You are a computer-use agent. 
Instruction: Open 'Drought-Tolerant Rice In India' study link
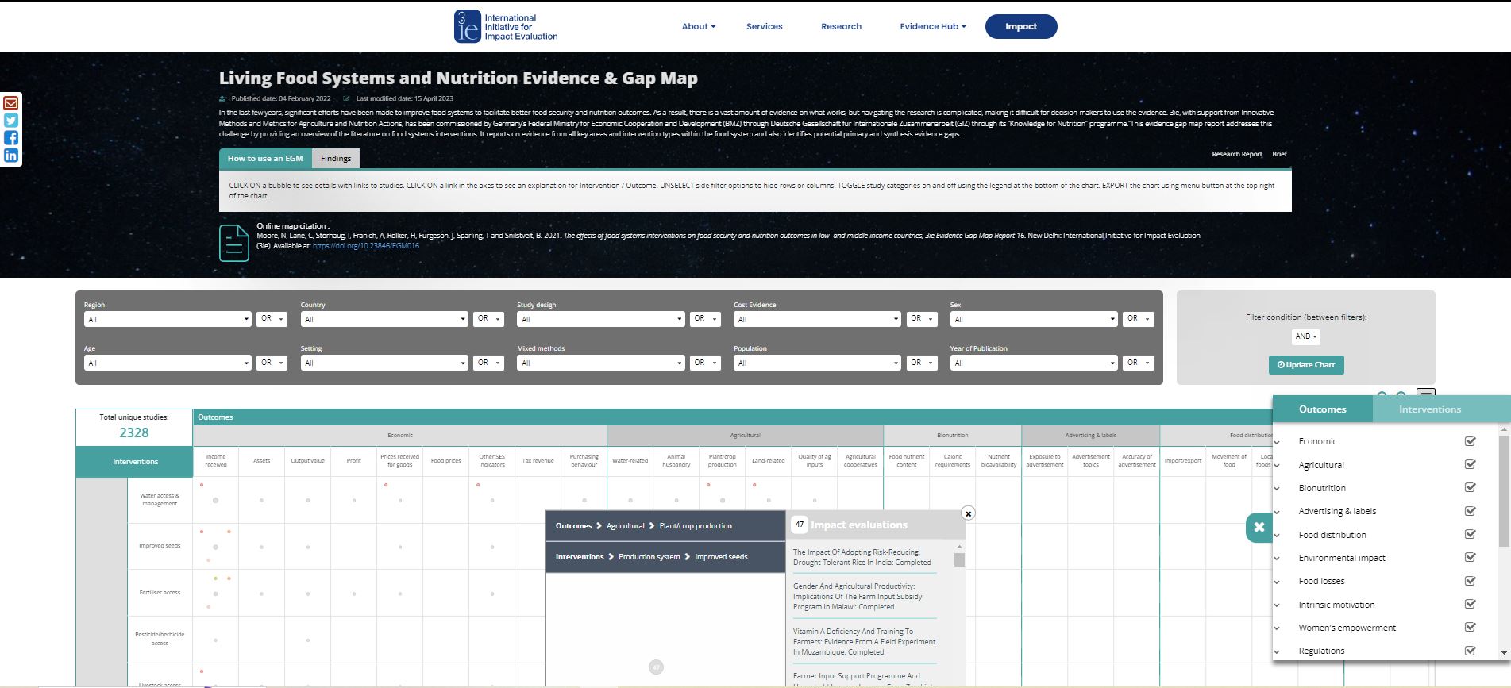point(862,557)
